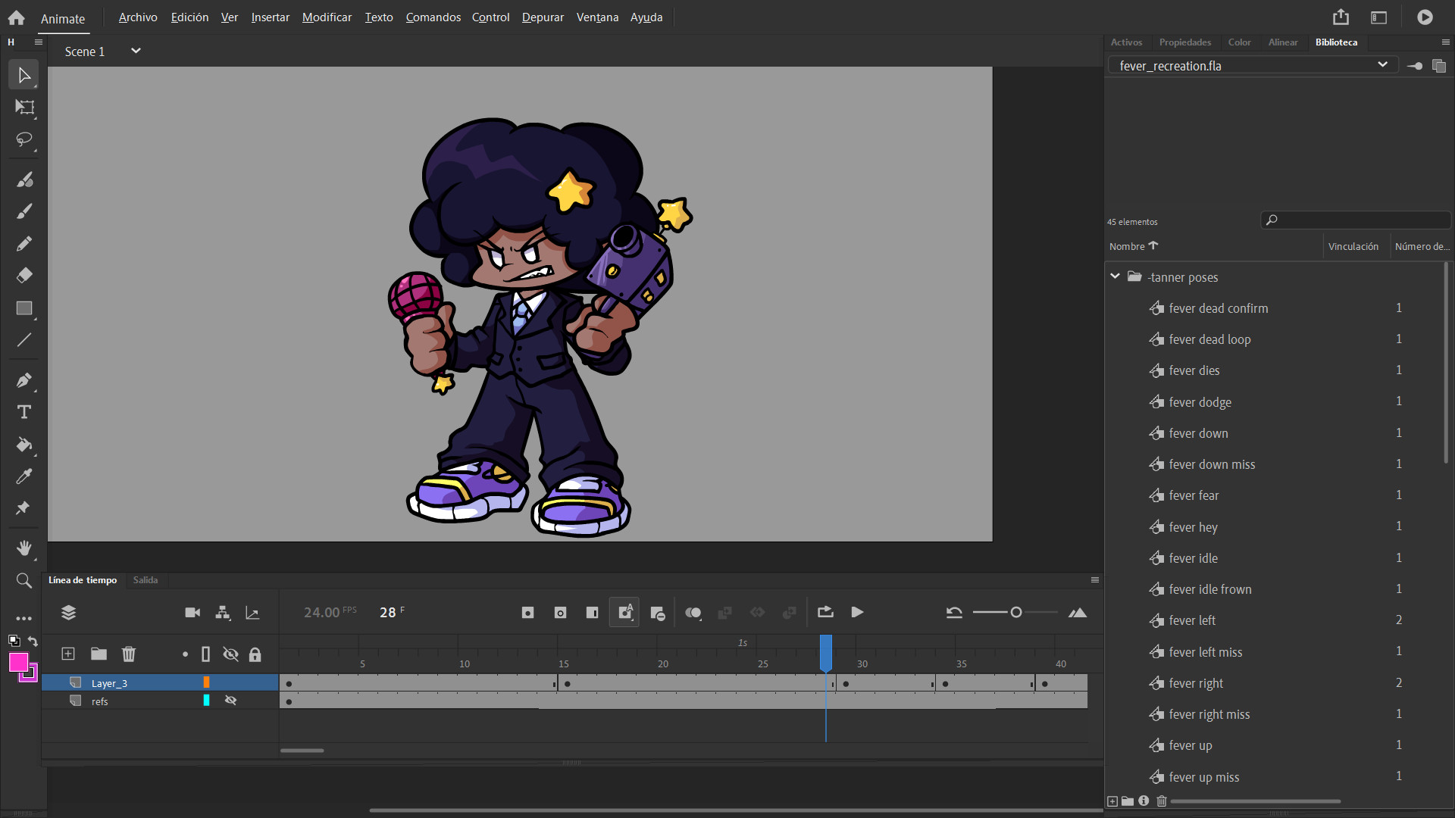This screenshot has height=818, width=1455.
Task: Collapse the -tanner poses folder
Action: [1115, 276]
